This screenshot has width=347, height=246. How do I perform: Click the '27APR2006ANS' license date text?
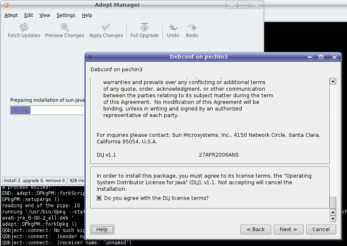(x=219, y=155)
